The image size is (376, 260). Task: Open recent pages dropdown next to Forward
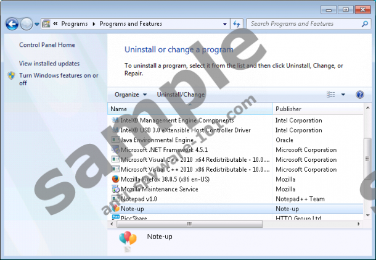pyautogui.click(x=38, y=24)
